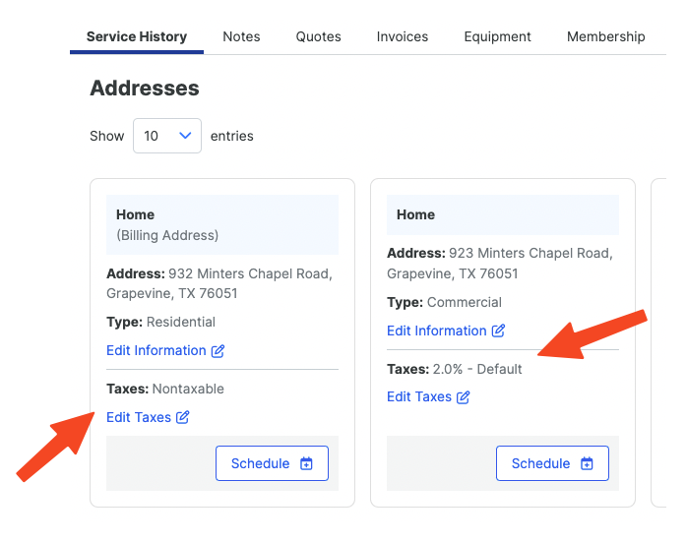Schedule service for 923 Minters Chapel Road
The height and width of the screenshot is (542, 686).
click(552, 463)
